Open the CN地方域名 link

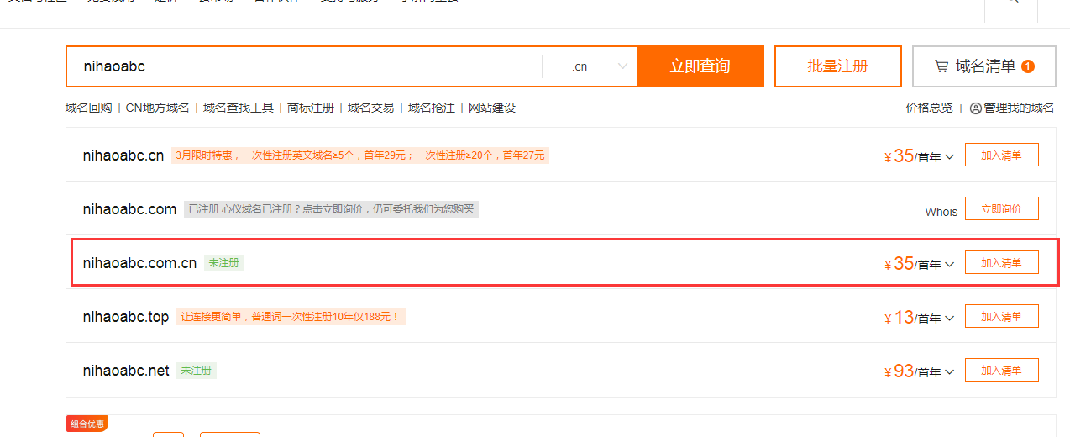click(158, 108)
